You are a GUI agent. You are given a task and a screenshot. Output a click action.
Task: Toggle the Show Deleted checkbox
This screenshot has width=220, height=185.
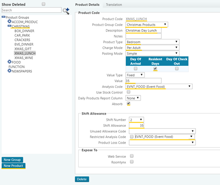click(x=44, y=4)
